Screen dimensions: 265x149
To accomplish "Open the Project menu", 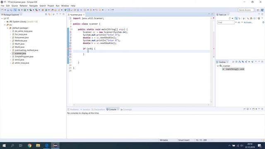I will click(51, 6).
